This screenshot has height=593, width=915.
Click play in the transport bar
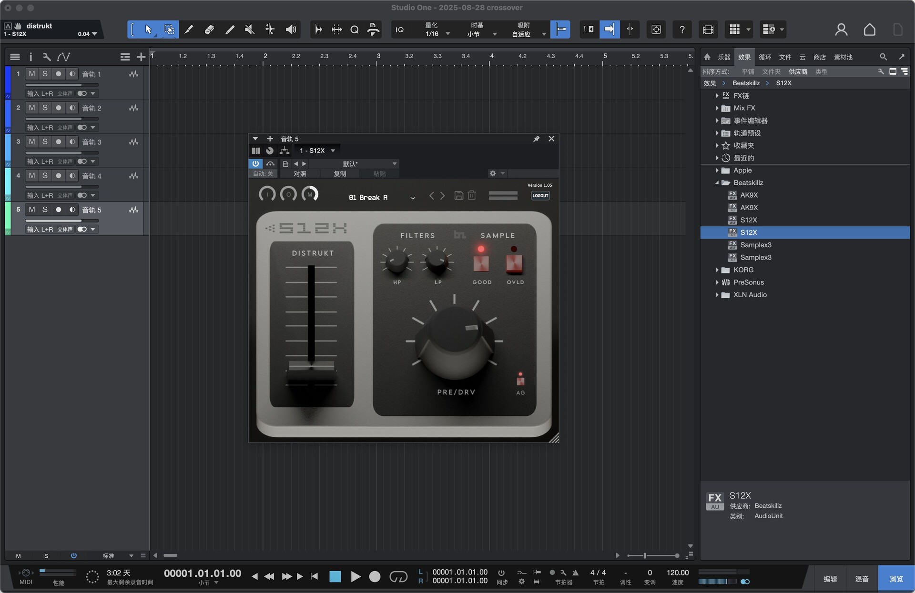click(x=355, y=577)
